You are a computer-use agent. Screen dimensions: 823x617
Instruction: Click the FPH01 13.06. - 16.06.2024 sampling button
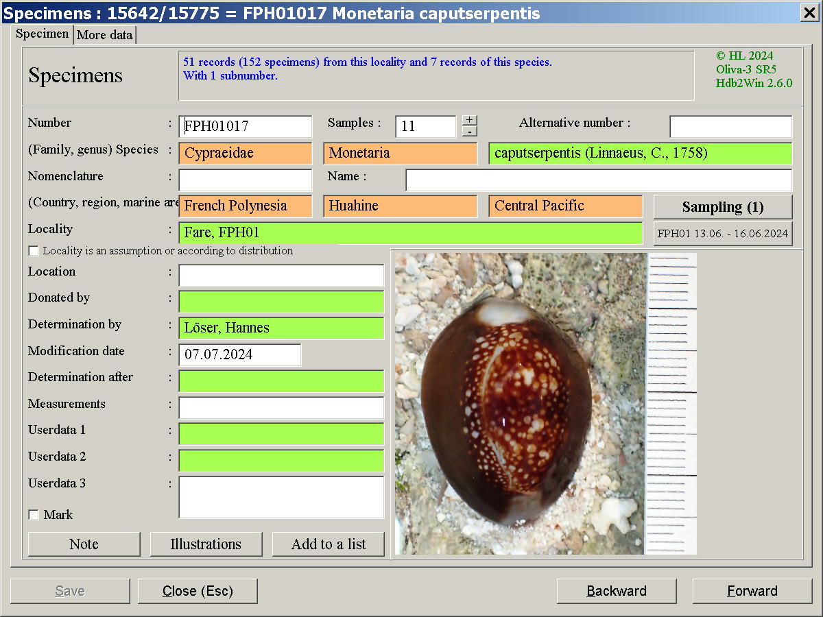tap(722, 233)
